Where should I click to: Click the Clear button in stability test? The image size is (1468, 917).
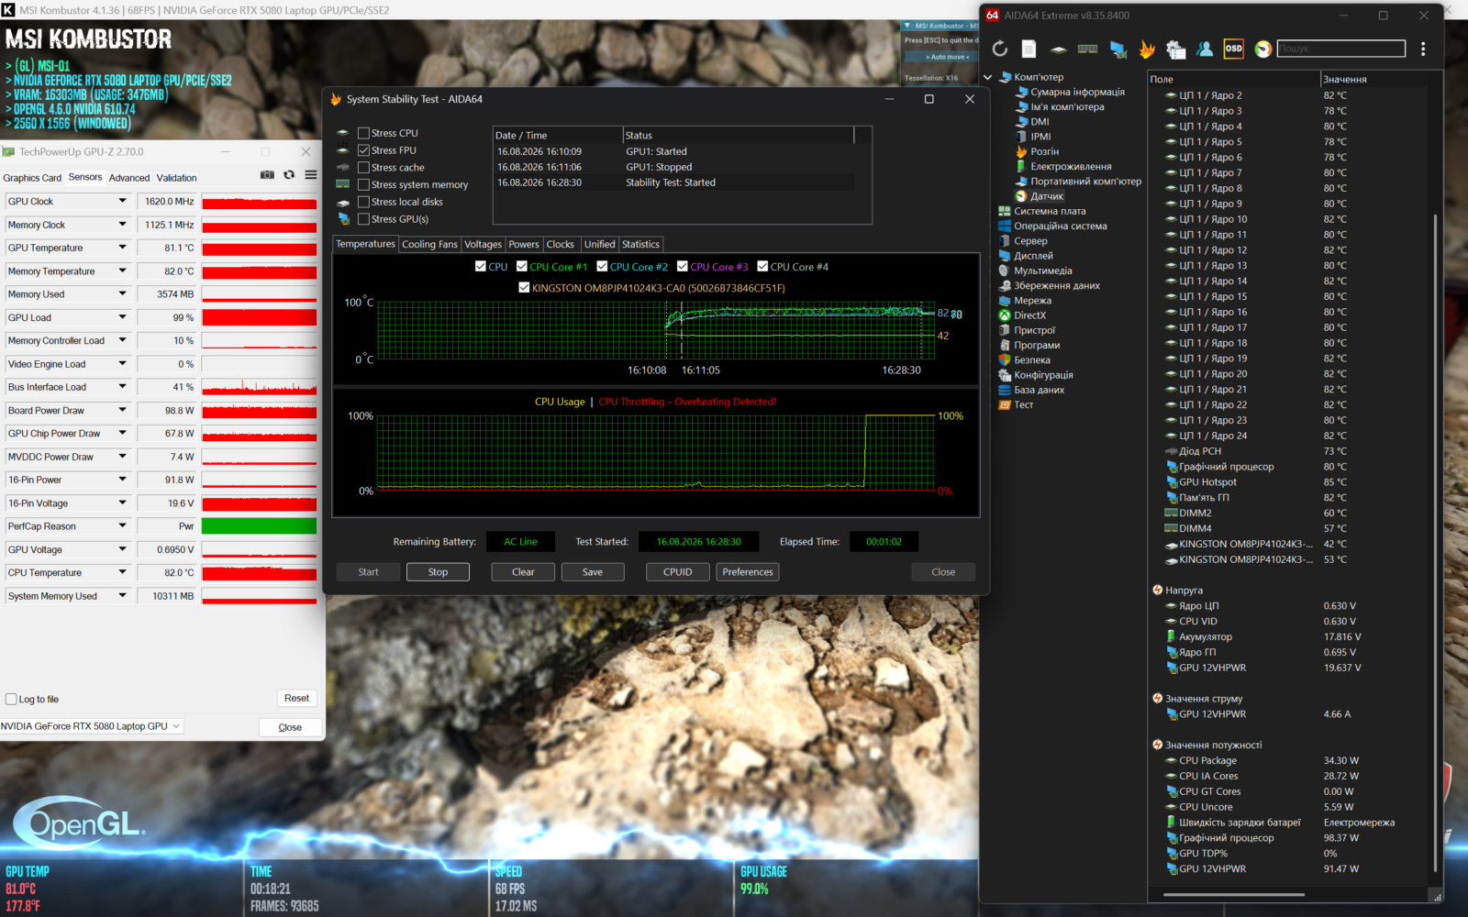[523, 572]
